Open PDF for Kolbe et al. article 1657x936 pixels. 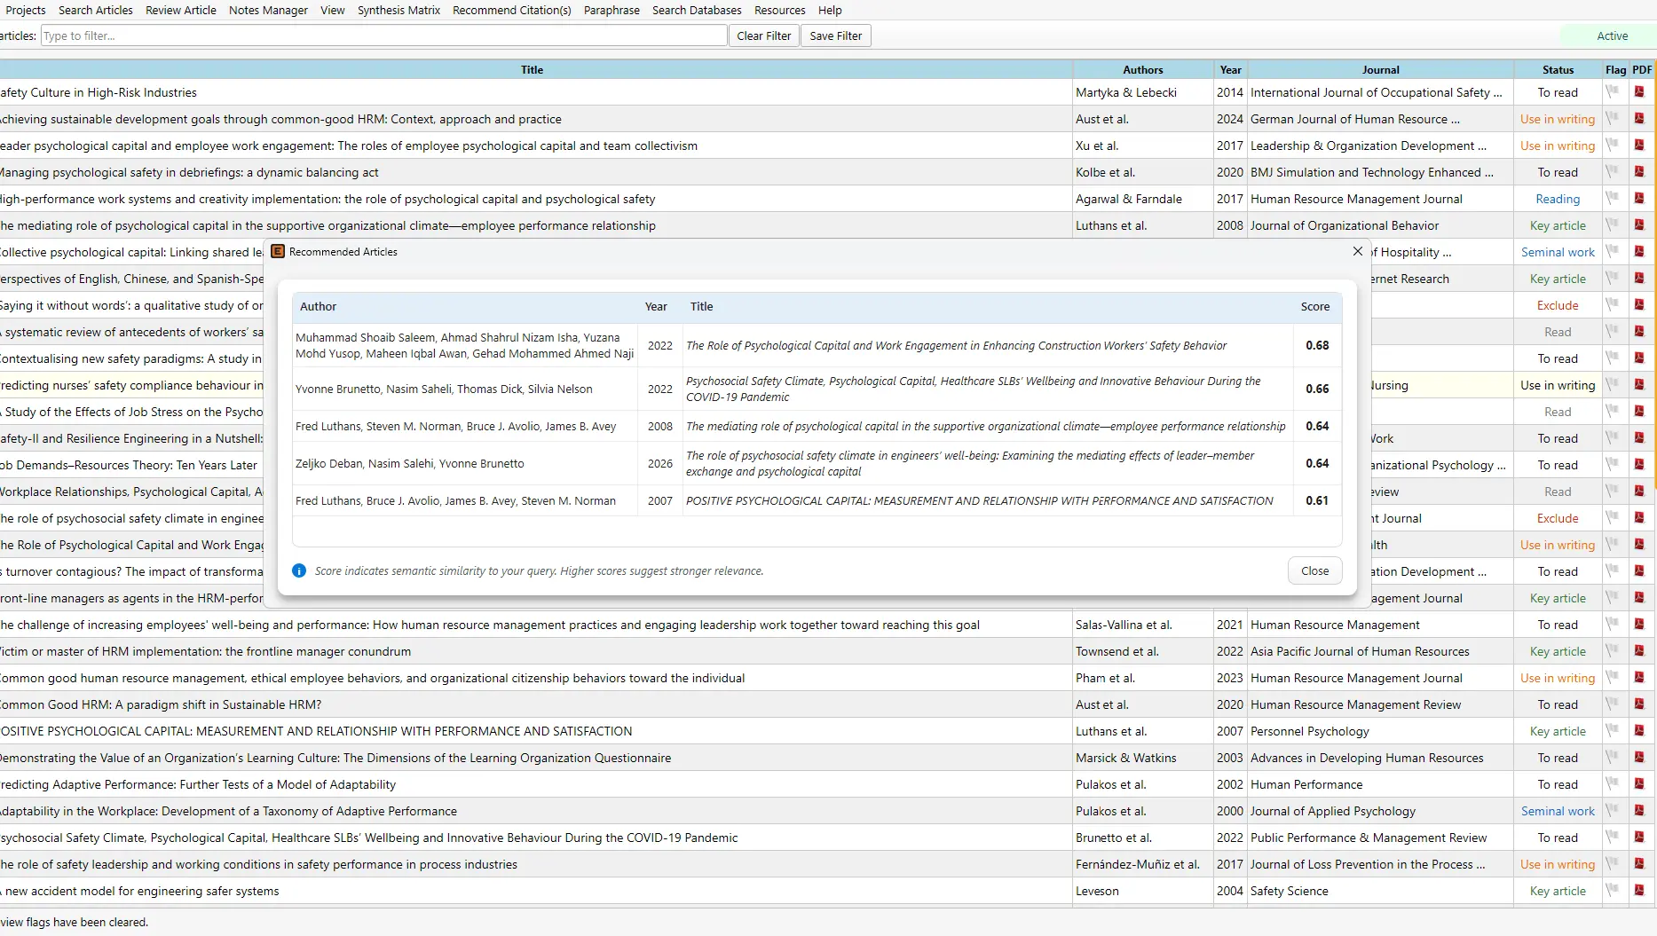tap(1639, 171)
